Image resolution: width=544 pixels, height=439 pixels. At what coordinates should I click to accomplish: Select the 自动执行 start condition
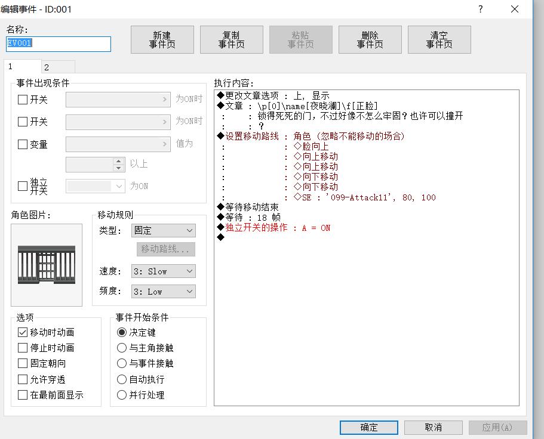(x=122, y=379)
